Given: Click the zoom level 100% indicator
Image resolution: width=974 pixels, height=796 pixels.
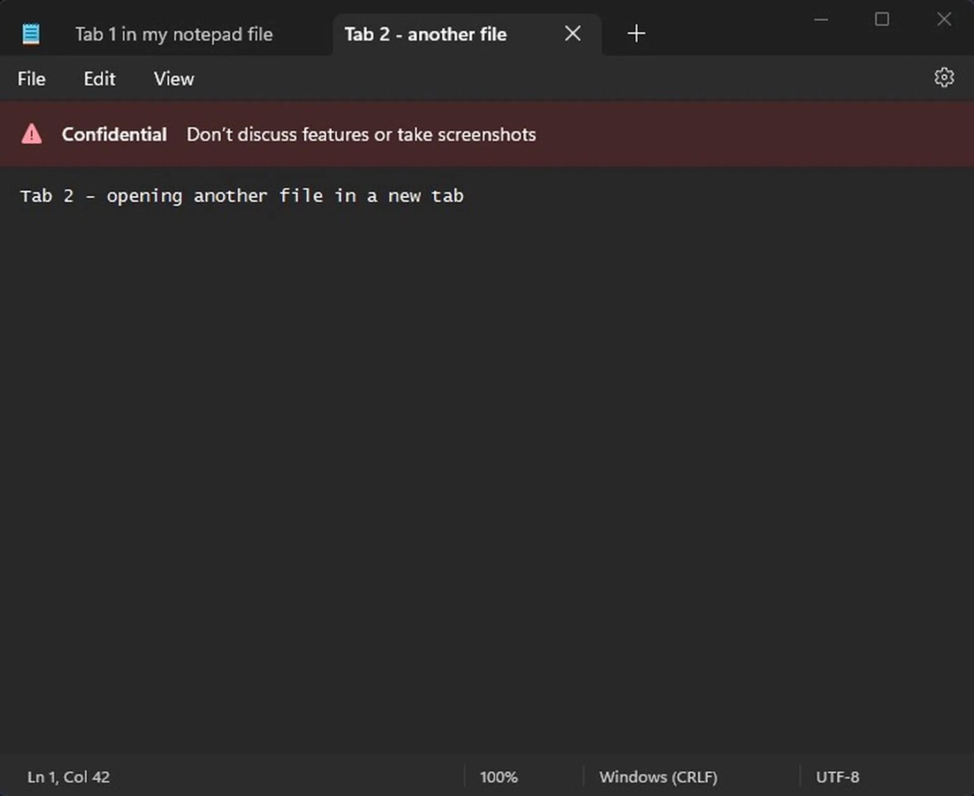Looking at the screenshot, I should click(499, 776).
